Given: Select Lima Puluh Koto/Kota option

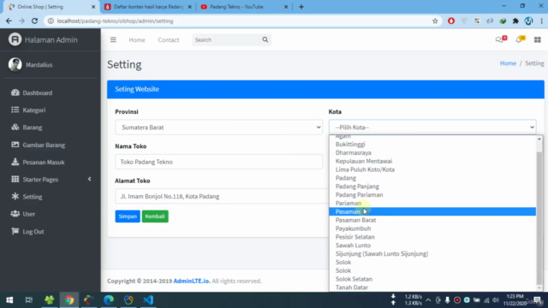Looking at the screenshot, I should (432, 169).
